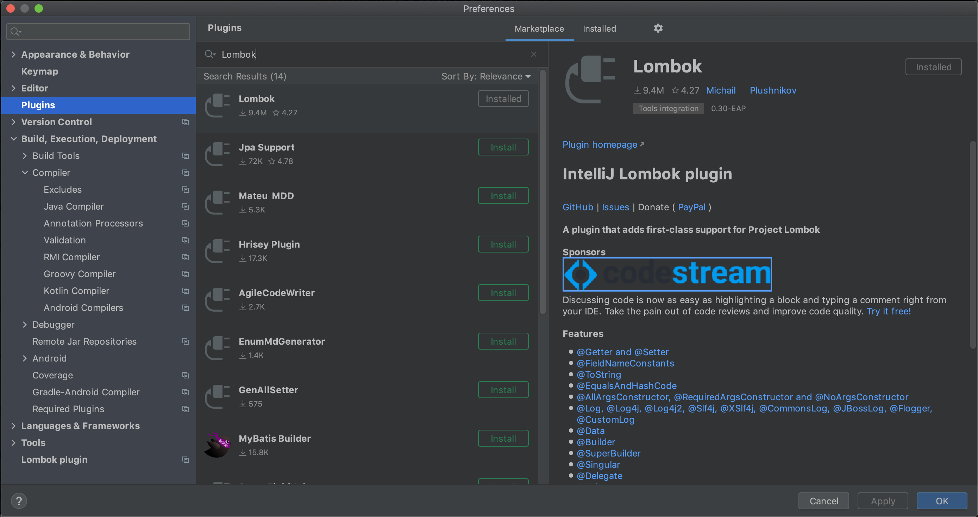Select the Marketplace tab
Screen dimensions: 978x517
pyautogui.click(x=539, y=29)
